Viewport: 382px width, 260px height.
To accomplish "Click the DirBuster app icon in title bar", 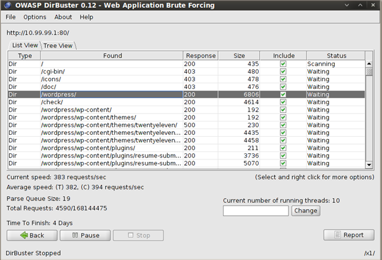I will click(7, 6).
